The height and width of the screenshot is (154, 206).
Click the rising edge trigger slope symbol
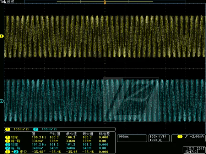point(186,137)
